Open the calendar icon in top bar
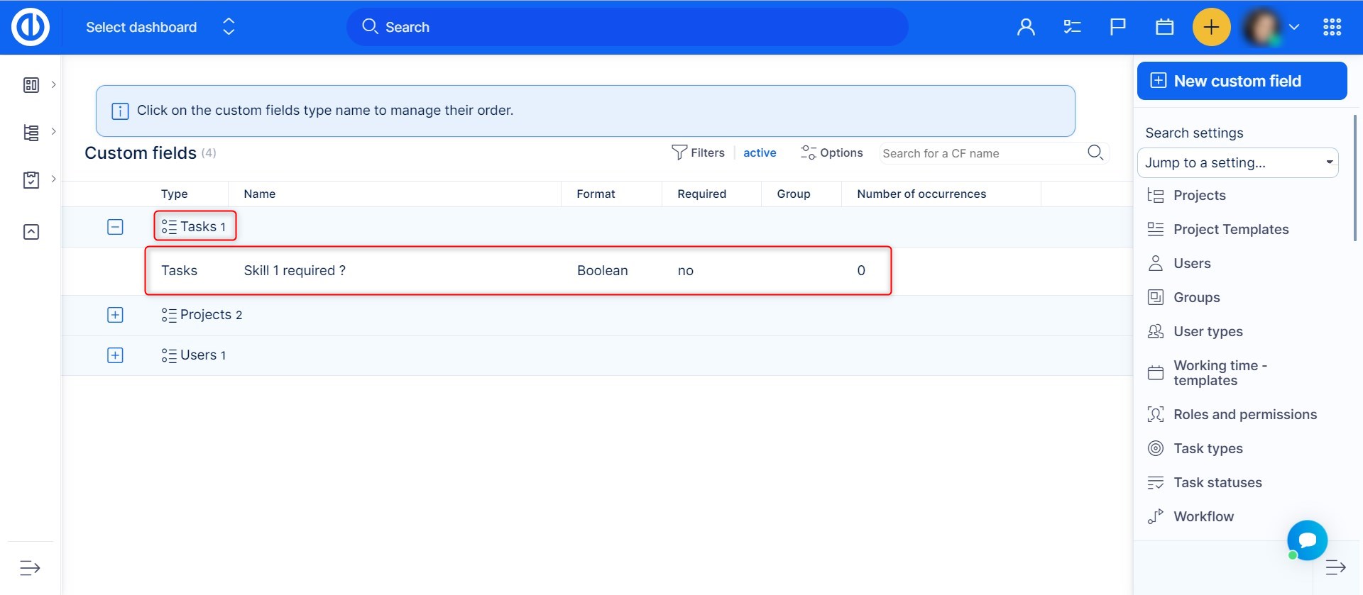 tap(1164, 28)
